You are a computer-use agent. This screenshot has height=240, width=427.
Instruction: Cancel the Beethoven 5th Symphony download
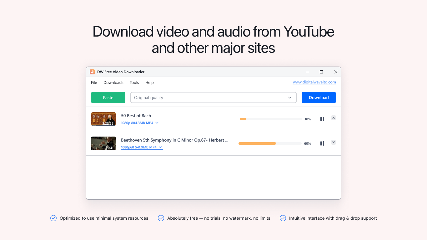pyautogui.click(x=334, y=142)
